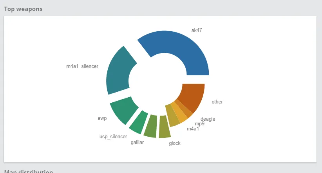Viewport: 322px width, 173px height.
Task: Click the m4a1 yellow slice
Action: point(173,116)
